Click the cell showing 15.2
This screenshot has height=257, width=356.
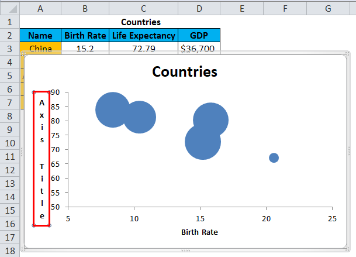85,48
